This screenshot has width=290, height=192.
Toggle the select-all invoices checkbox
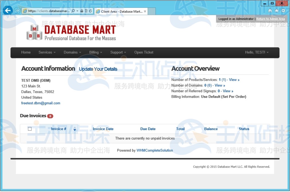tap(30, 129)
